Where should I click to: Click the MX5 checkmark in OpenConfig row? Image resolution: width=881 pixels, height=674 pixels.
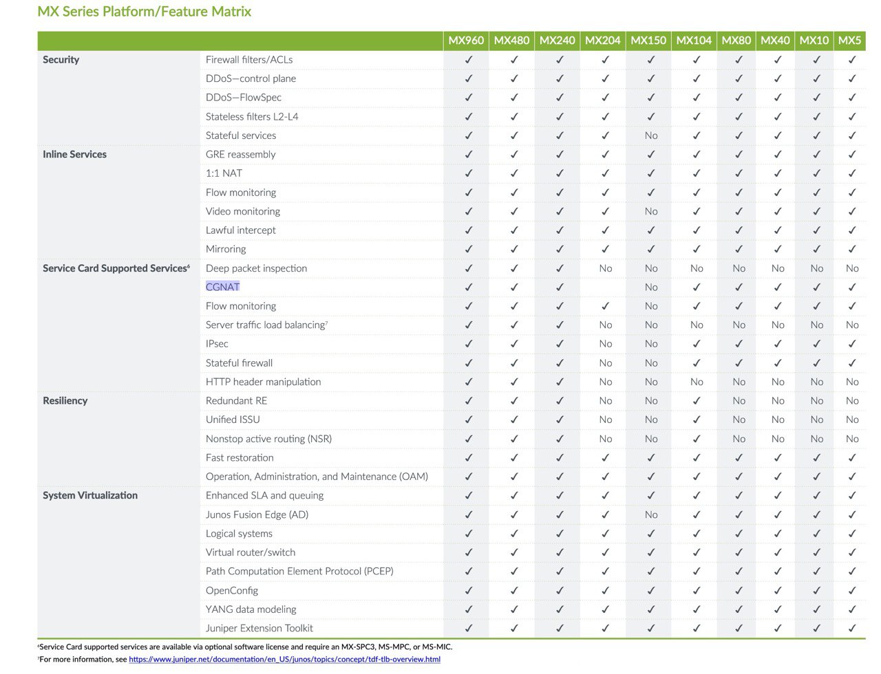[852, 590]
